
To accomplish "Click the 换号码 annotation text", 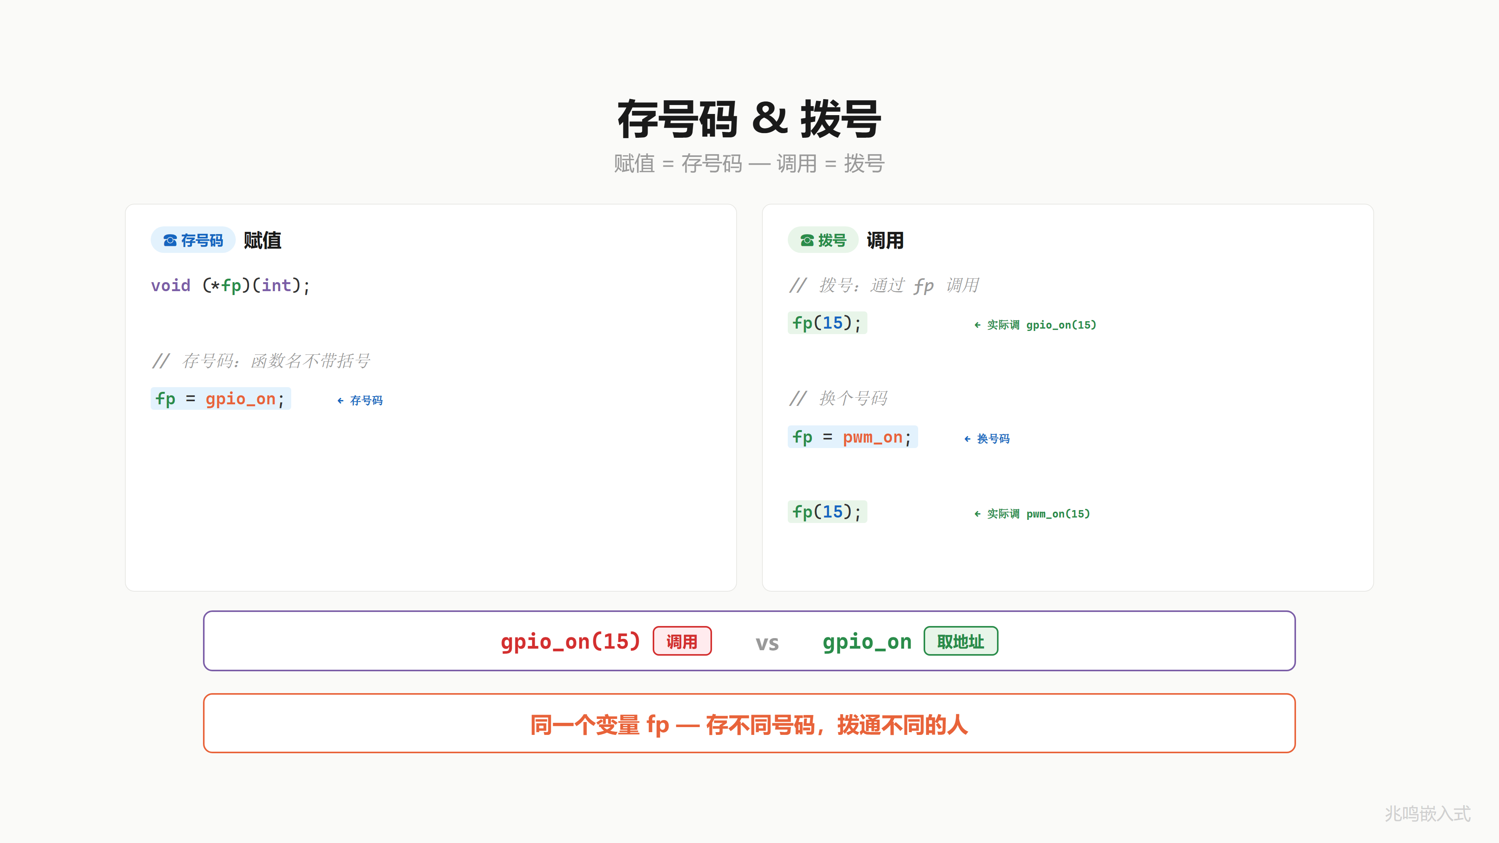I will tap(993, 439).
